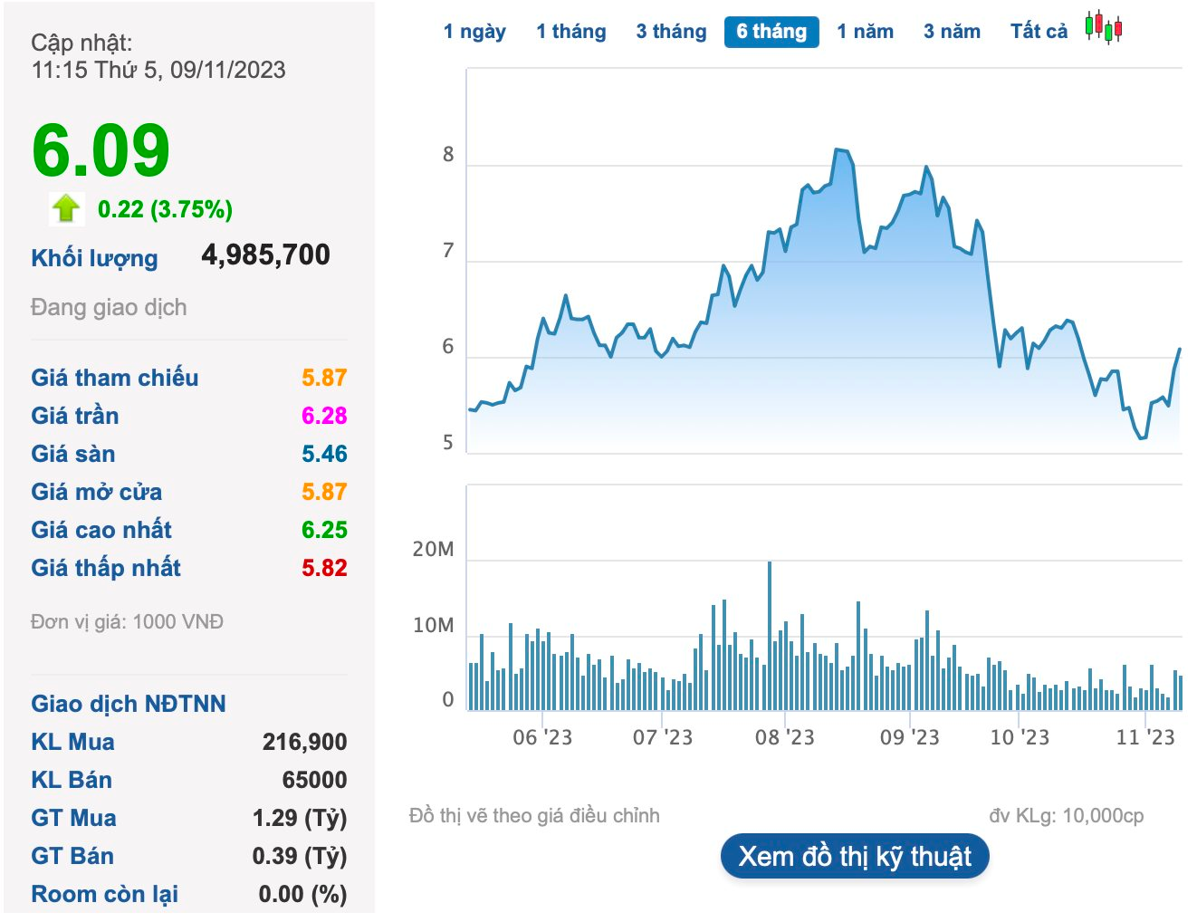The height and width of the screenshot is (922, 1197).
Task: Click the KL Bán value 65000
Action: (314, 780)
